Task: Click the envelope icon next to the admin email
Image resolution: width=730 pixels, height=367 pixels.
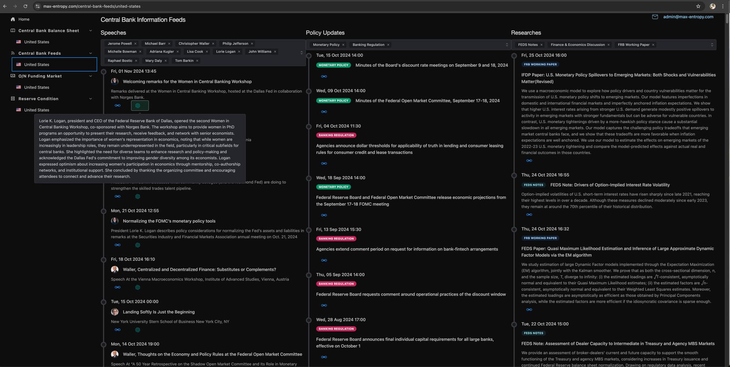Action: click(655, 17)
